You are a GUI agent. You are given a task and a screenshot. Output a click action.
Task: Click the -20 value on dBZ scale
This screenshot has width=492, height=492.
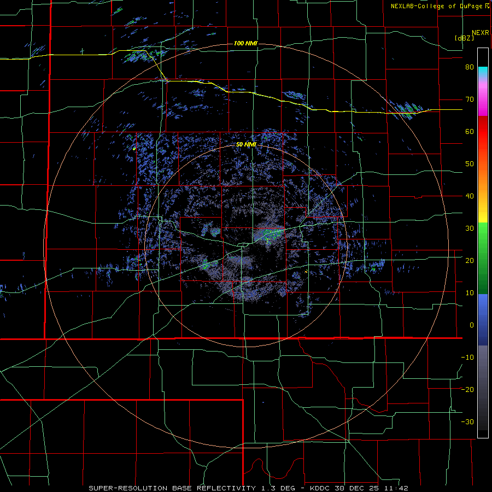(467, 389)
